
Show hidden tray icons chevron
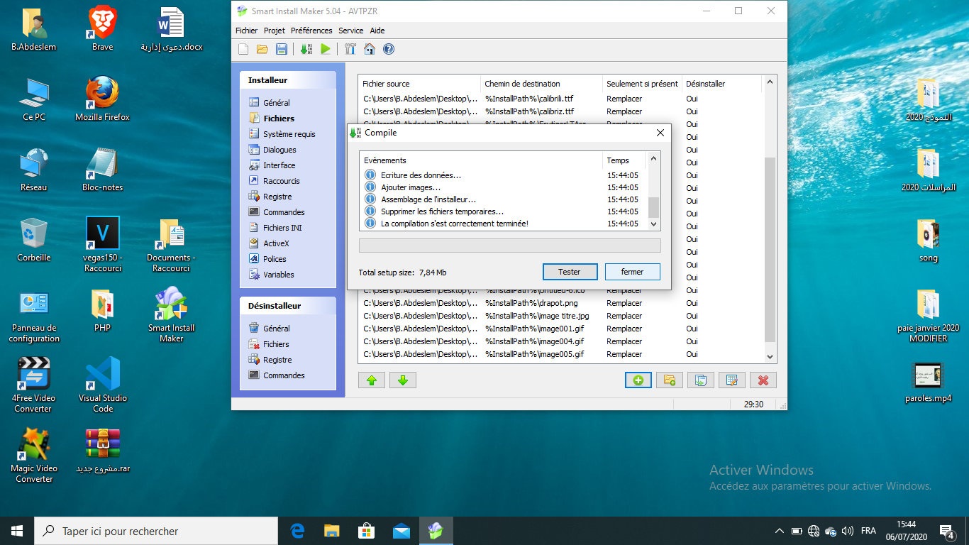pyautogui.click(x=779, y=531)
